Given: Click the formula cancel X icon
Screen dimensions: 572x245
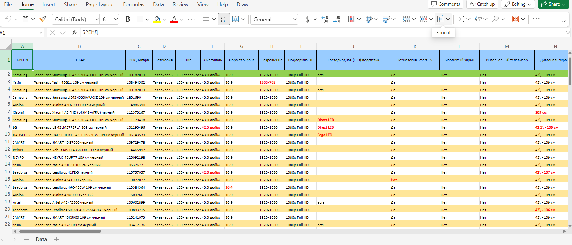Looking at the screenshot, I should 53,33.
